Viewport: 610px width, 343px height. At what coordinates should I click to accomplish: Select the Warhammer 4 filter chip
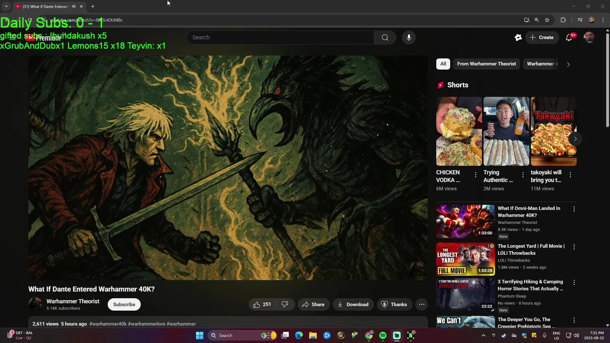pyautogui.click(x=542, y=64)
